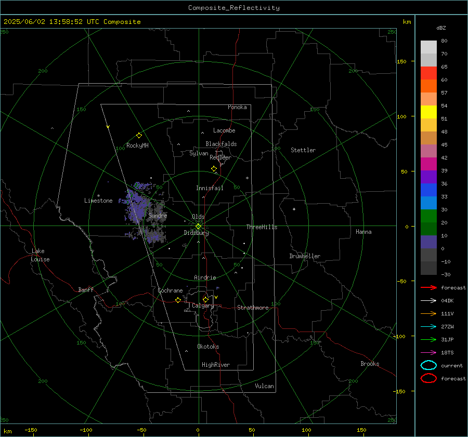Viewport: 468px width, 437px height.
Task: Click the ThreeHills label
Action: pos(262,227)
